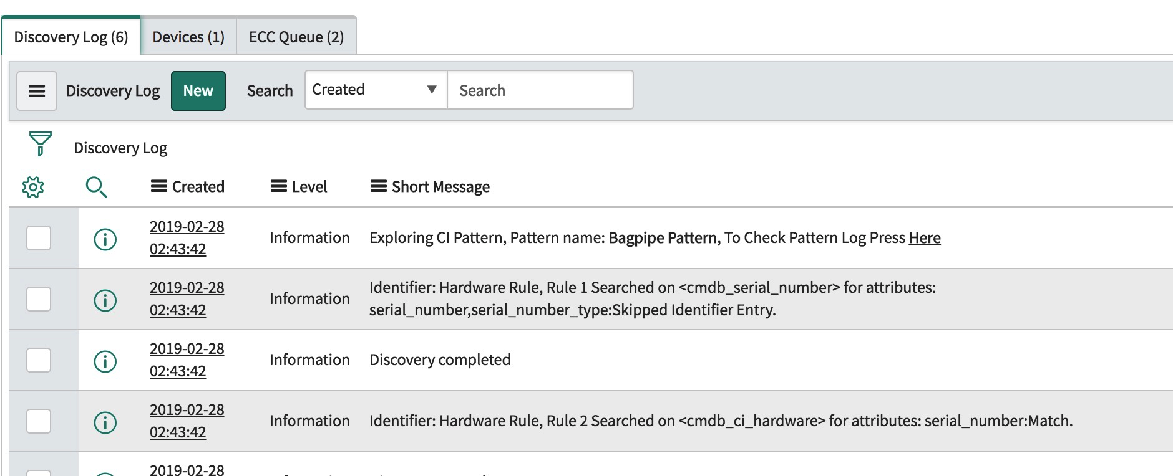Preview the Rule 1 Skipped Identifier record info icon
Image resolution: width=1173 pixels, height=476 pixels.
[105, 300]
